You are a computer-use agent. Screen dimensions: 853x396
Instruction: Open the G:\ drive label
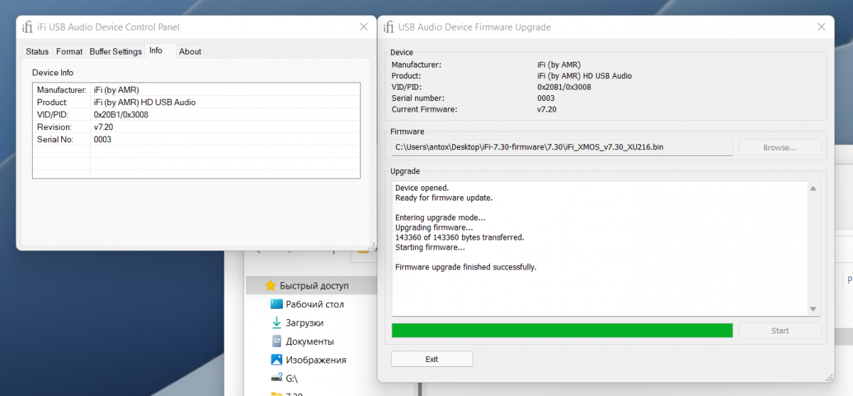click(x=291, y=379)
